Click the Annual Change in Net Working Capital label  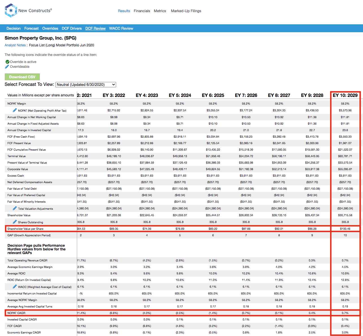click(x=32, y=117)
